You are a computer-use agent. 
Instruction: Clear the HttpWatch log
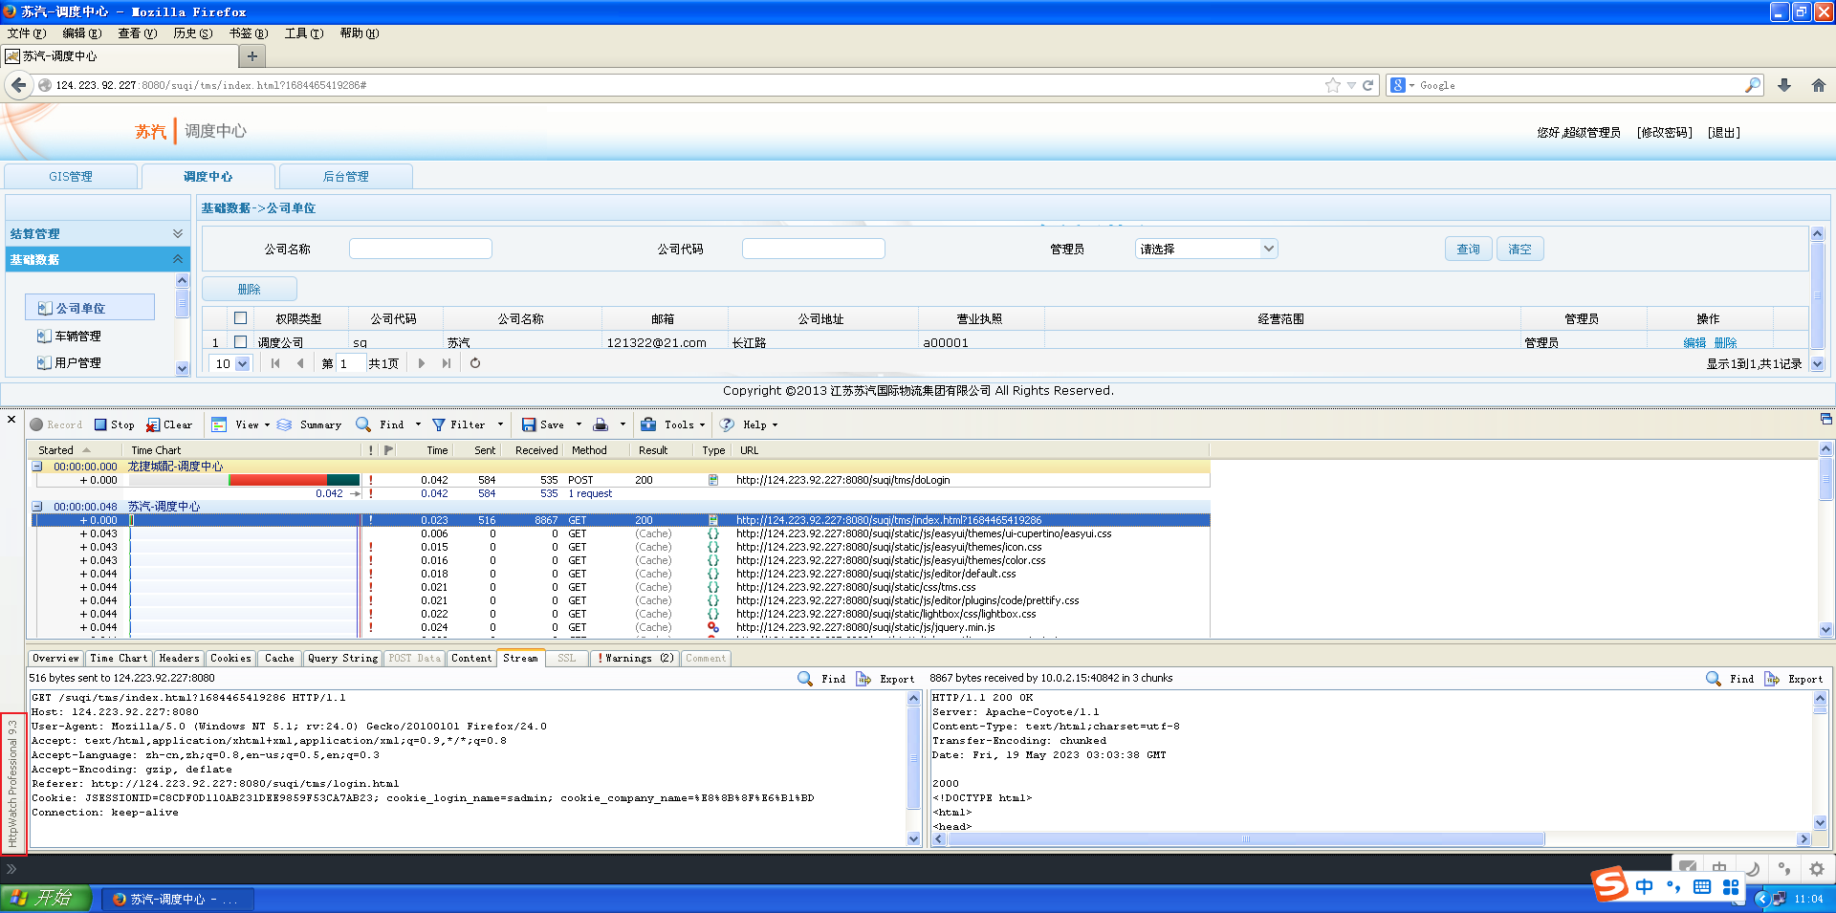tap(169, 424)
